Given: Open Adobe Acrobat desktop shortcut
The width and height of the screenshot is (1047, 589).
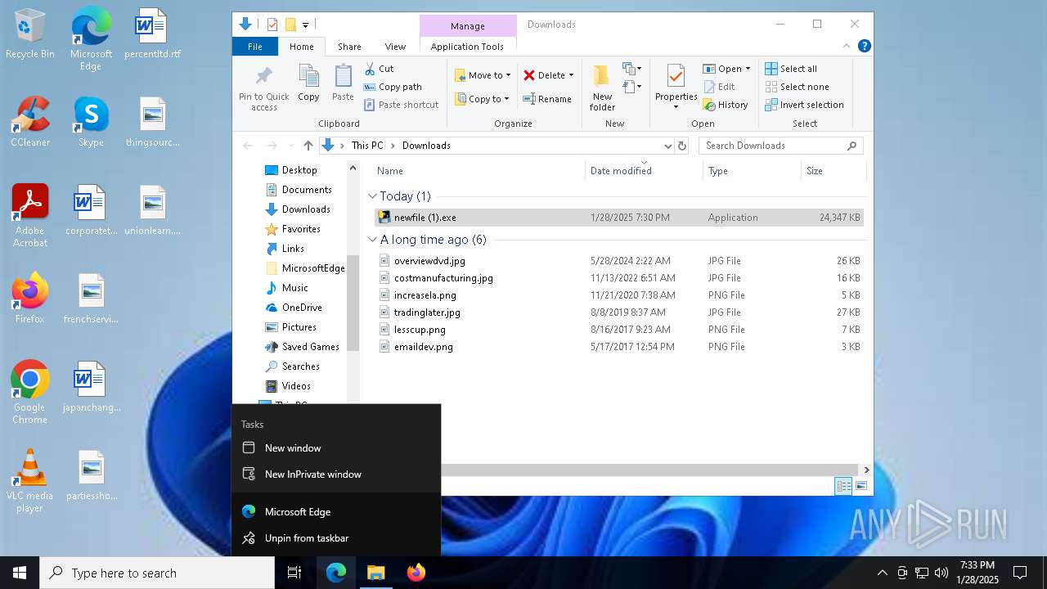Looking at the screenshot, I should click(x=29, y=216).
